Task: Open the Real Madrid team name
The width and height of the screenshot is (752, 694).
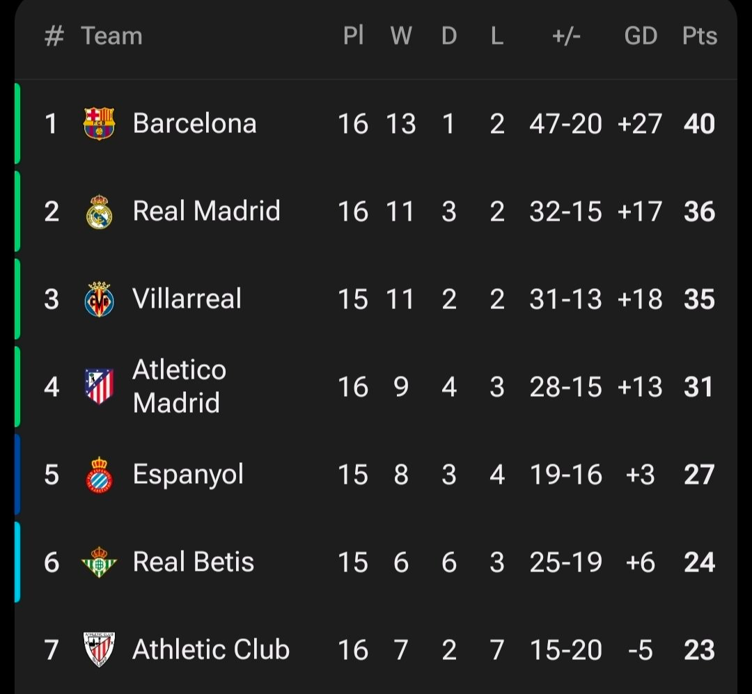Action: (206, 212)
